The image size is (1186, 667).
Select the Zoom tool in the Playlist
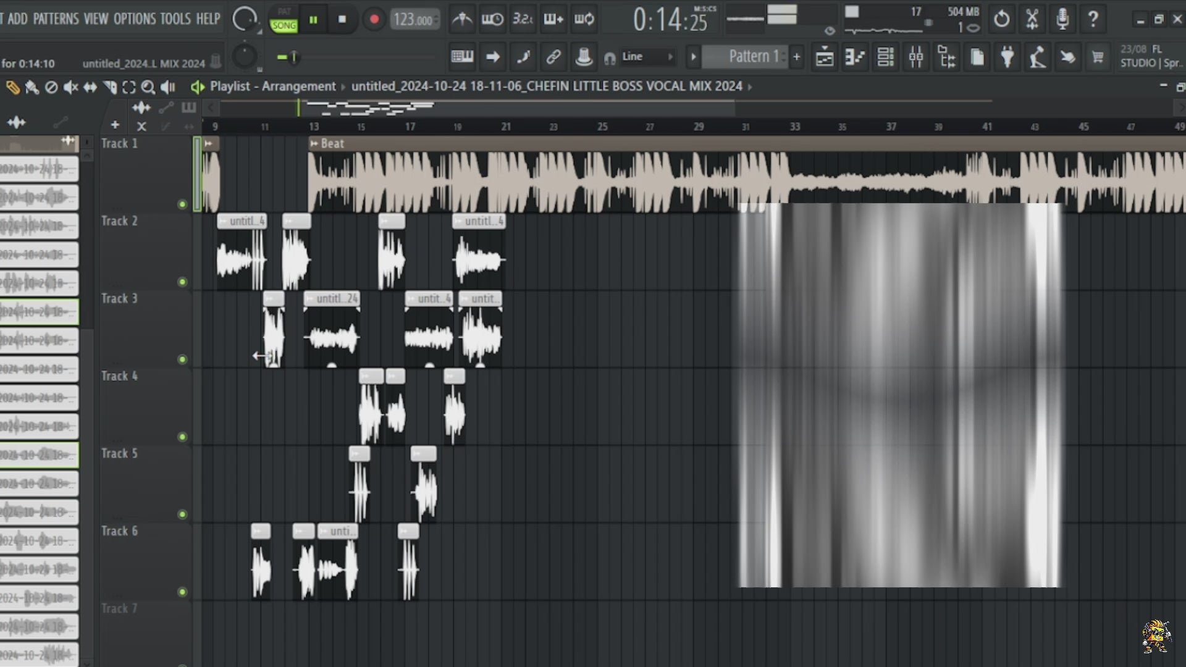point(148,87)
